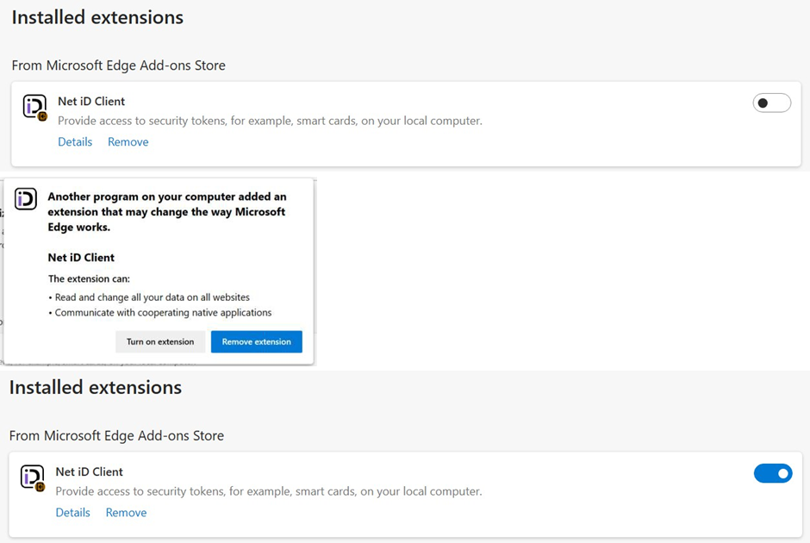Viewport: 810px width, 543px height.
Task: Click Remove link in the enabled extension card
Action: [126, 513]
